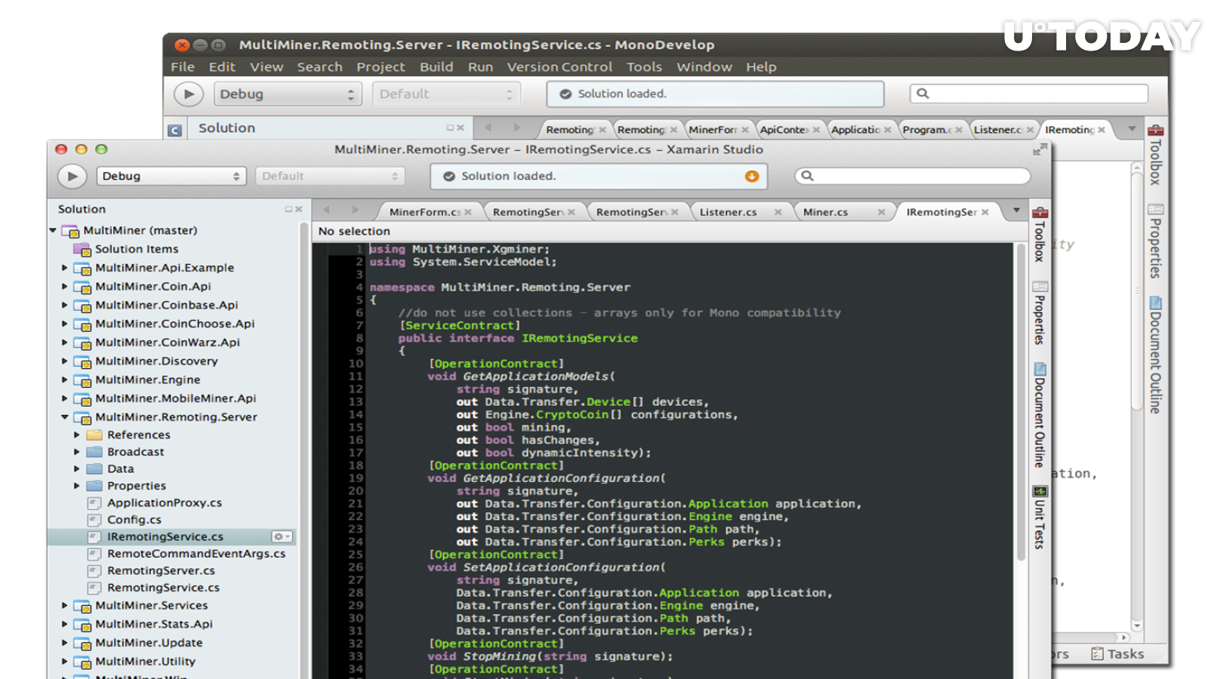This screenshot has height=679, width=1208.
Task: Select Solution Items in the tree
Action: (137, 249)
